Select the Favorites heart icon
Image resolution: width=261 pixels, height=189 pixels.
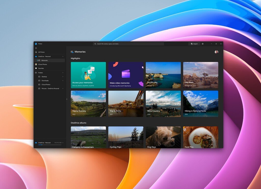tap(36, 68)
